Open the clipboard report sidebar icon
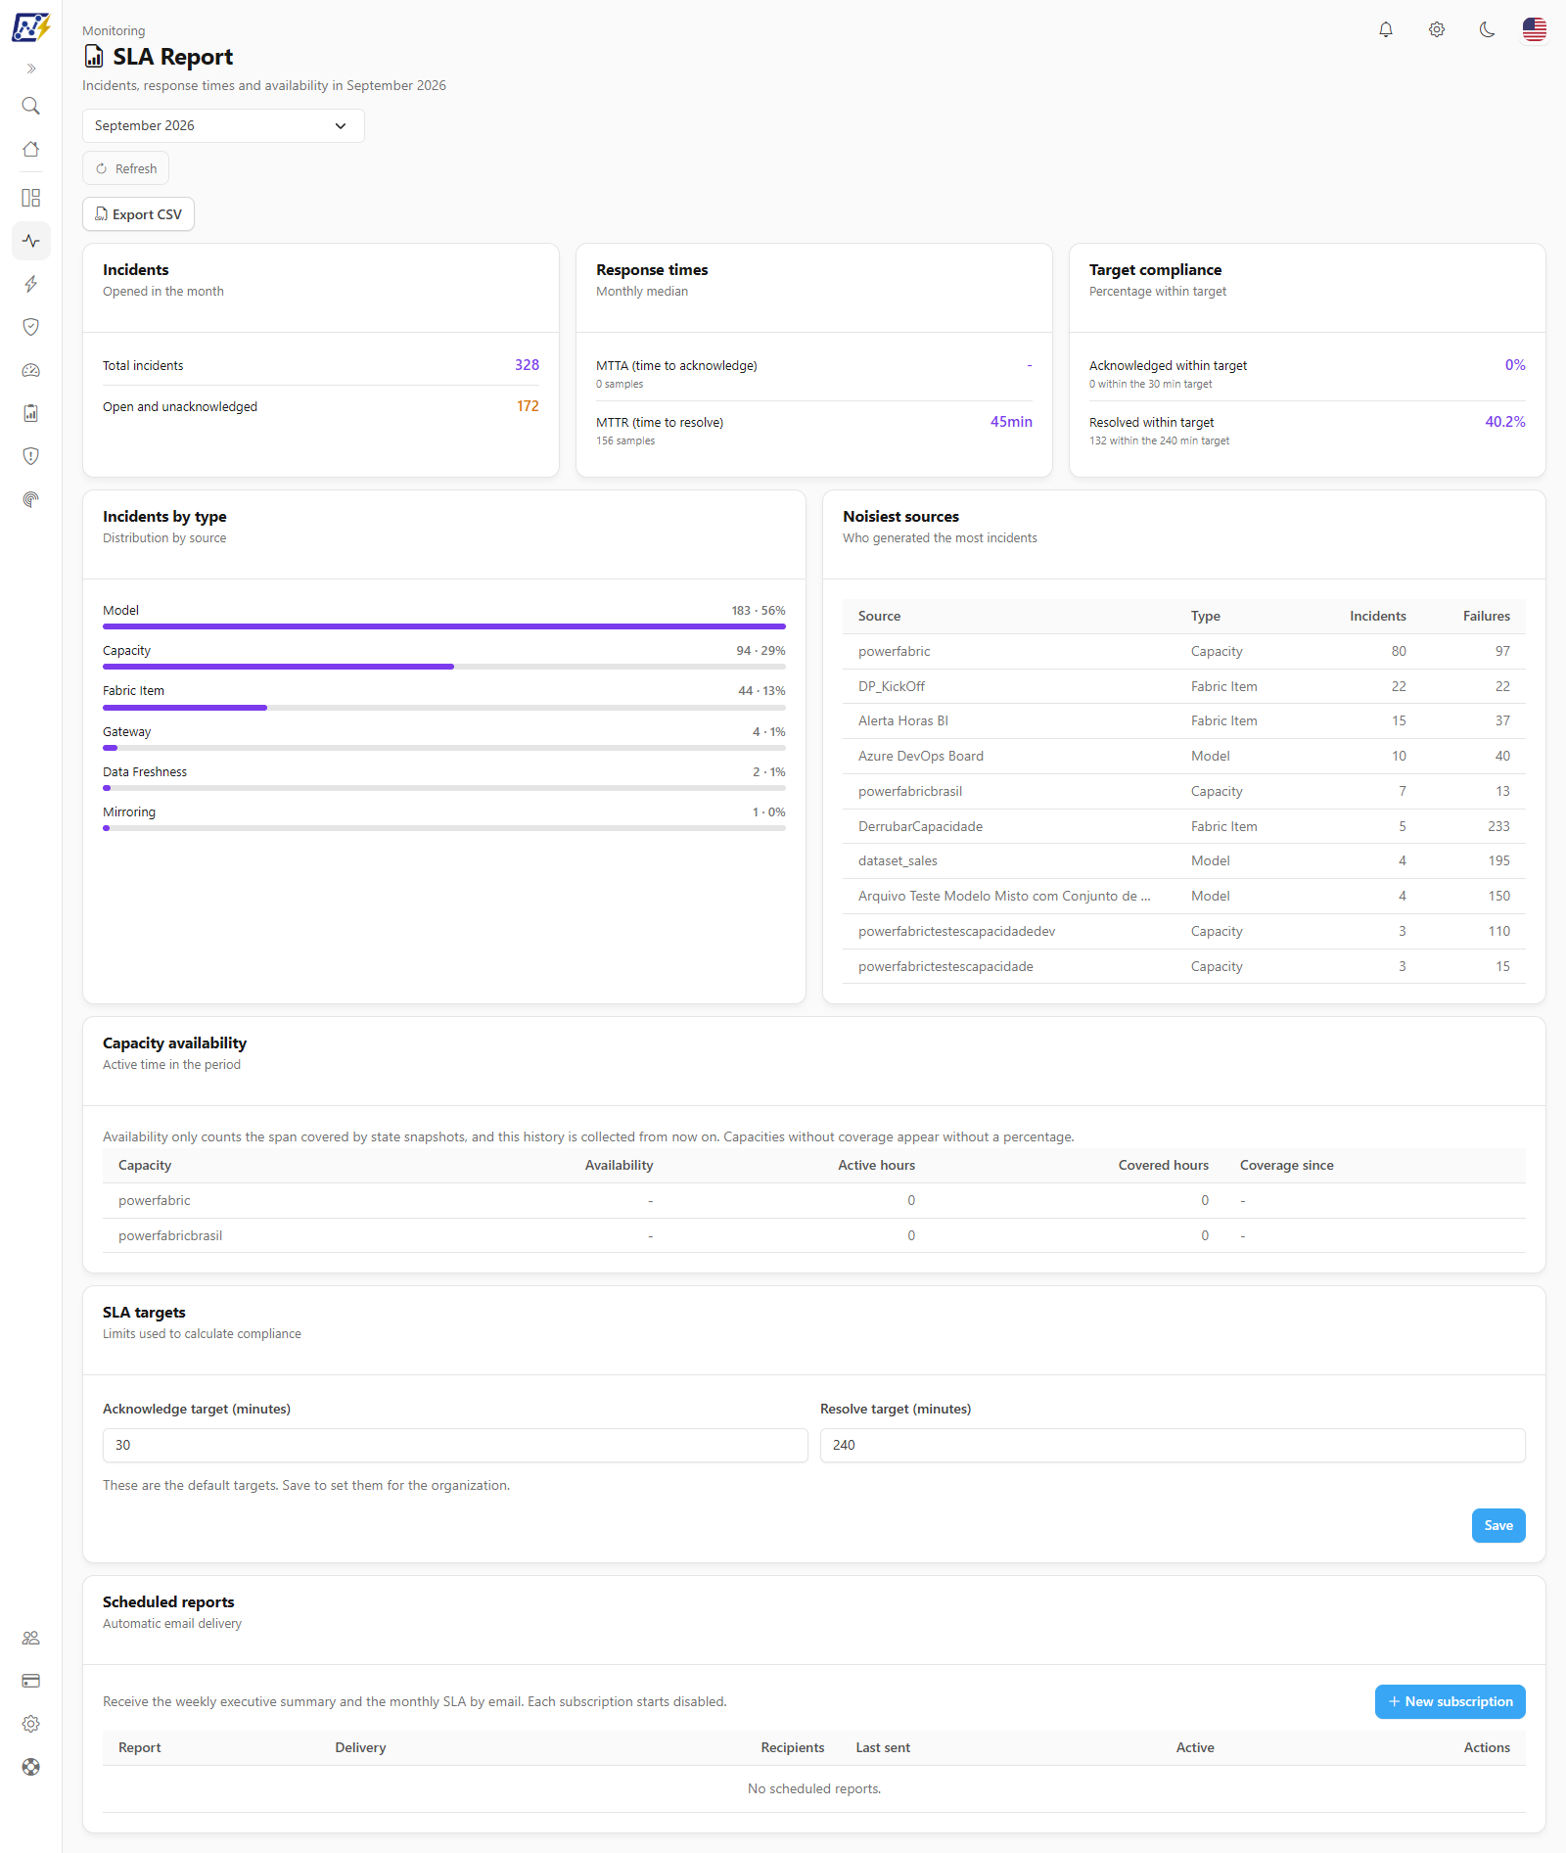The width and height of the screenshot is (1566, 1853). pos(31,413)
